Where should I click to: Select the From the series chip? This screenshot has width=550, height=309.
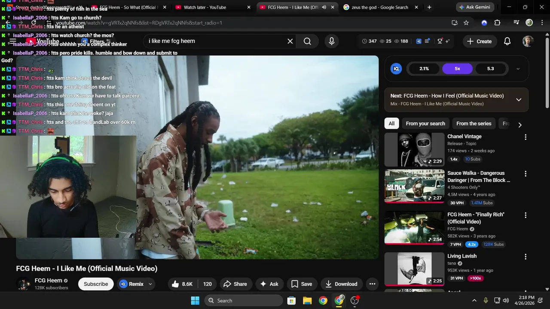tap(474, 124)
